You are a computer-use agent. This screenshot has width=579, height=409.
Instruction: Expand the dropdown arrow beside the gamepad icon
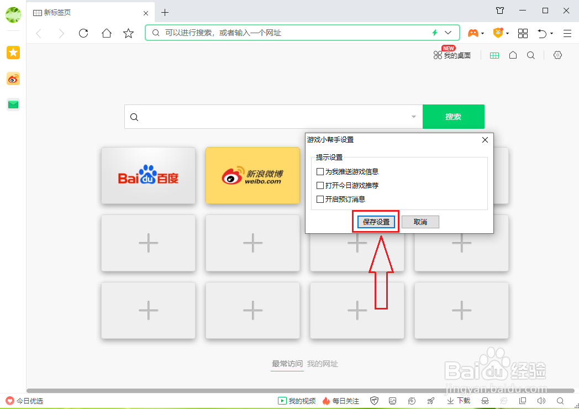[482, 33]
